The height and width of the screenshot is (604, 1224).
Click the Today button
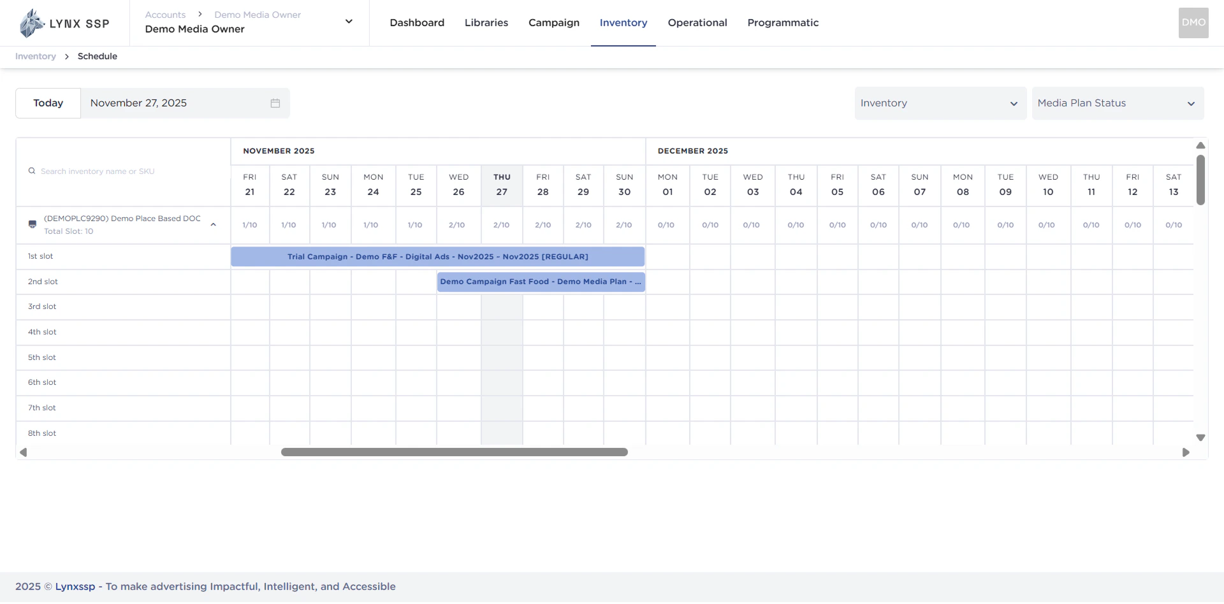[48, 103]
